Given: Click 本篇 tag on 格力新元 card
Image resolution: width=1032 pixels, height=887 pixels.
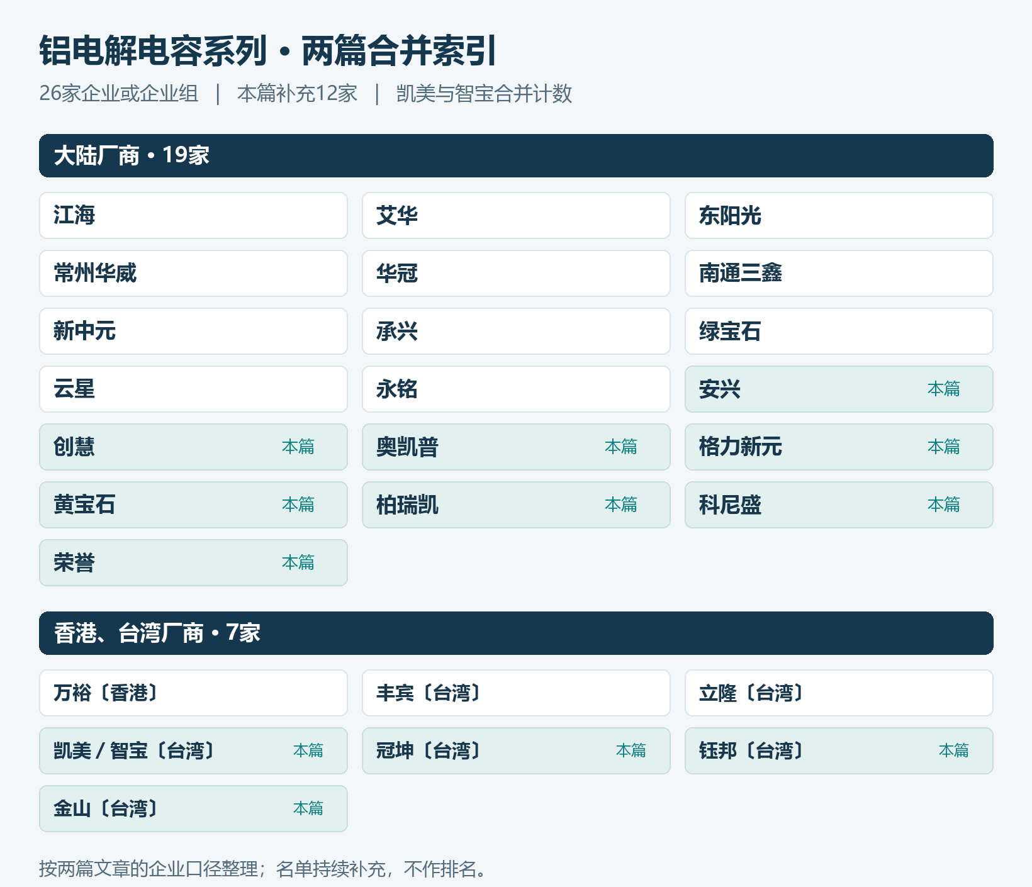Looking at the screenshot, I should pyautogui.click(x=944, y=447).
